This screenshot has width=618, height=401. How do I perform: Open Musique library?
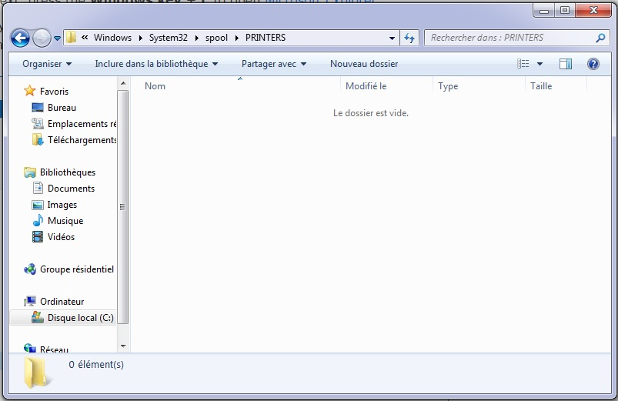click(65, 221)
